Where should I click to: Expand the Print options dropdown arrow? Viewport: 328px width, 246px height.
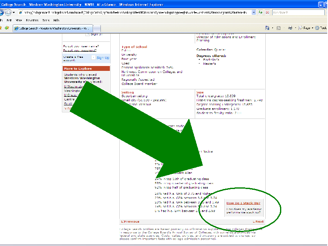coord(295,28)
